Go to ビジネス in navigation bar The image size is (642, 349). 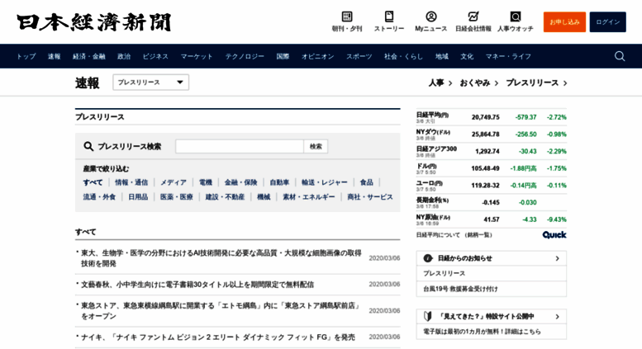(x=155, y=56)
